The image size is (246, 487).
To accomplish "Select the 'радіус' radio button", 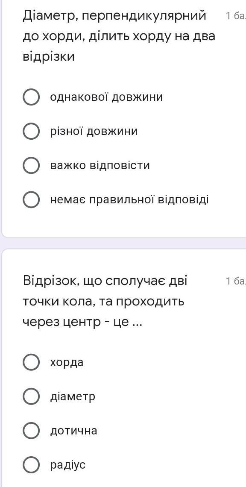I will click(31, 465).
